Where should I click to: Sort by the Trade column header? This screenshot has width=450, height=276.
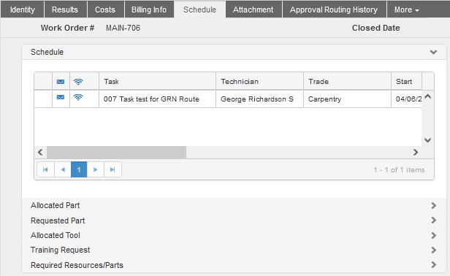click(x=347, y=82)
